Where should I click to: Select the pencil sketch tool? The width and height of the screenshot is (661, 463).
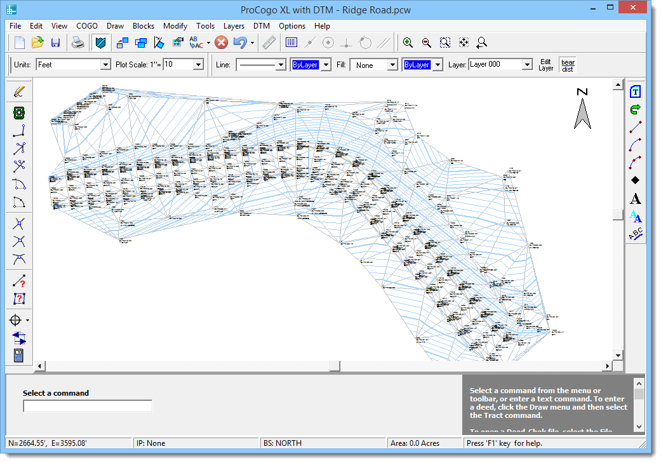[x=19, y=91]
